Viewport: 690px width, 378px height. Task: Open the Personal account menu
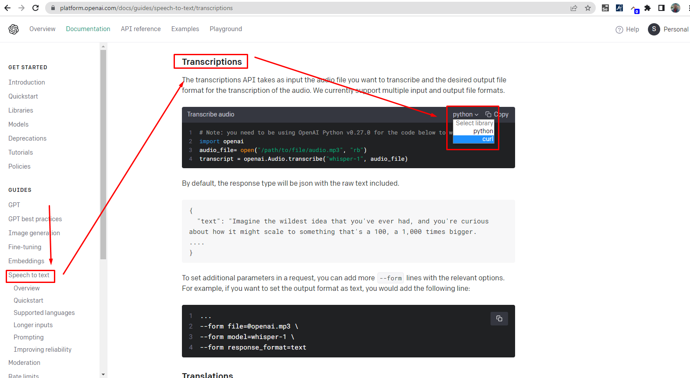point(676,29)
